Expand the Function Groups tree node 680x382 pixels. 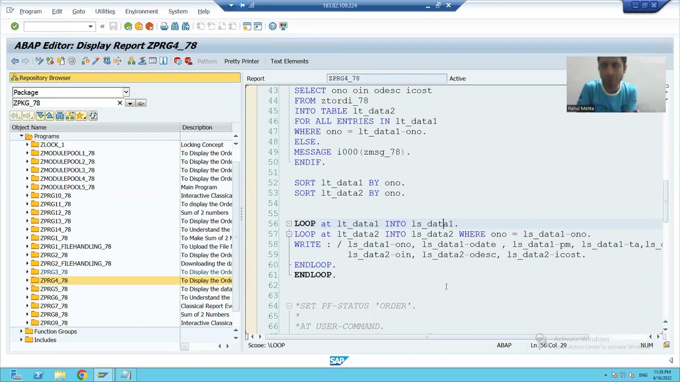21,332
